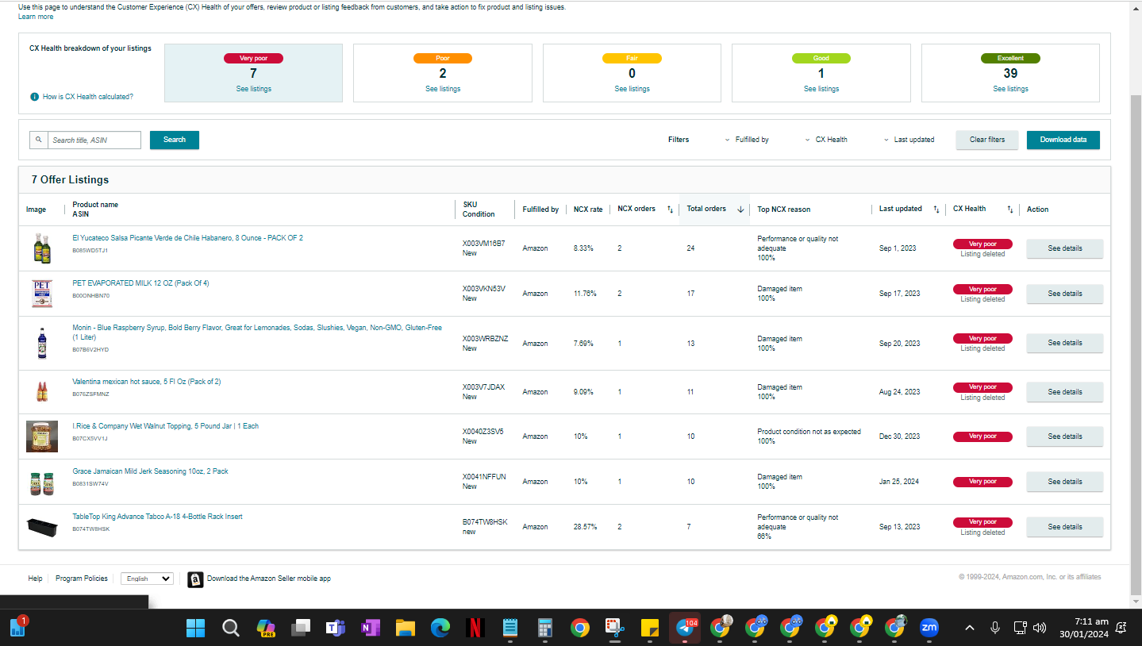Select the Fair CX Health card
The height and width of the screenshot is (646, 1142).
[632, 73]
